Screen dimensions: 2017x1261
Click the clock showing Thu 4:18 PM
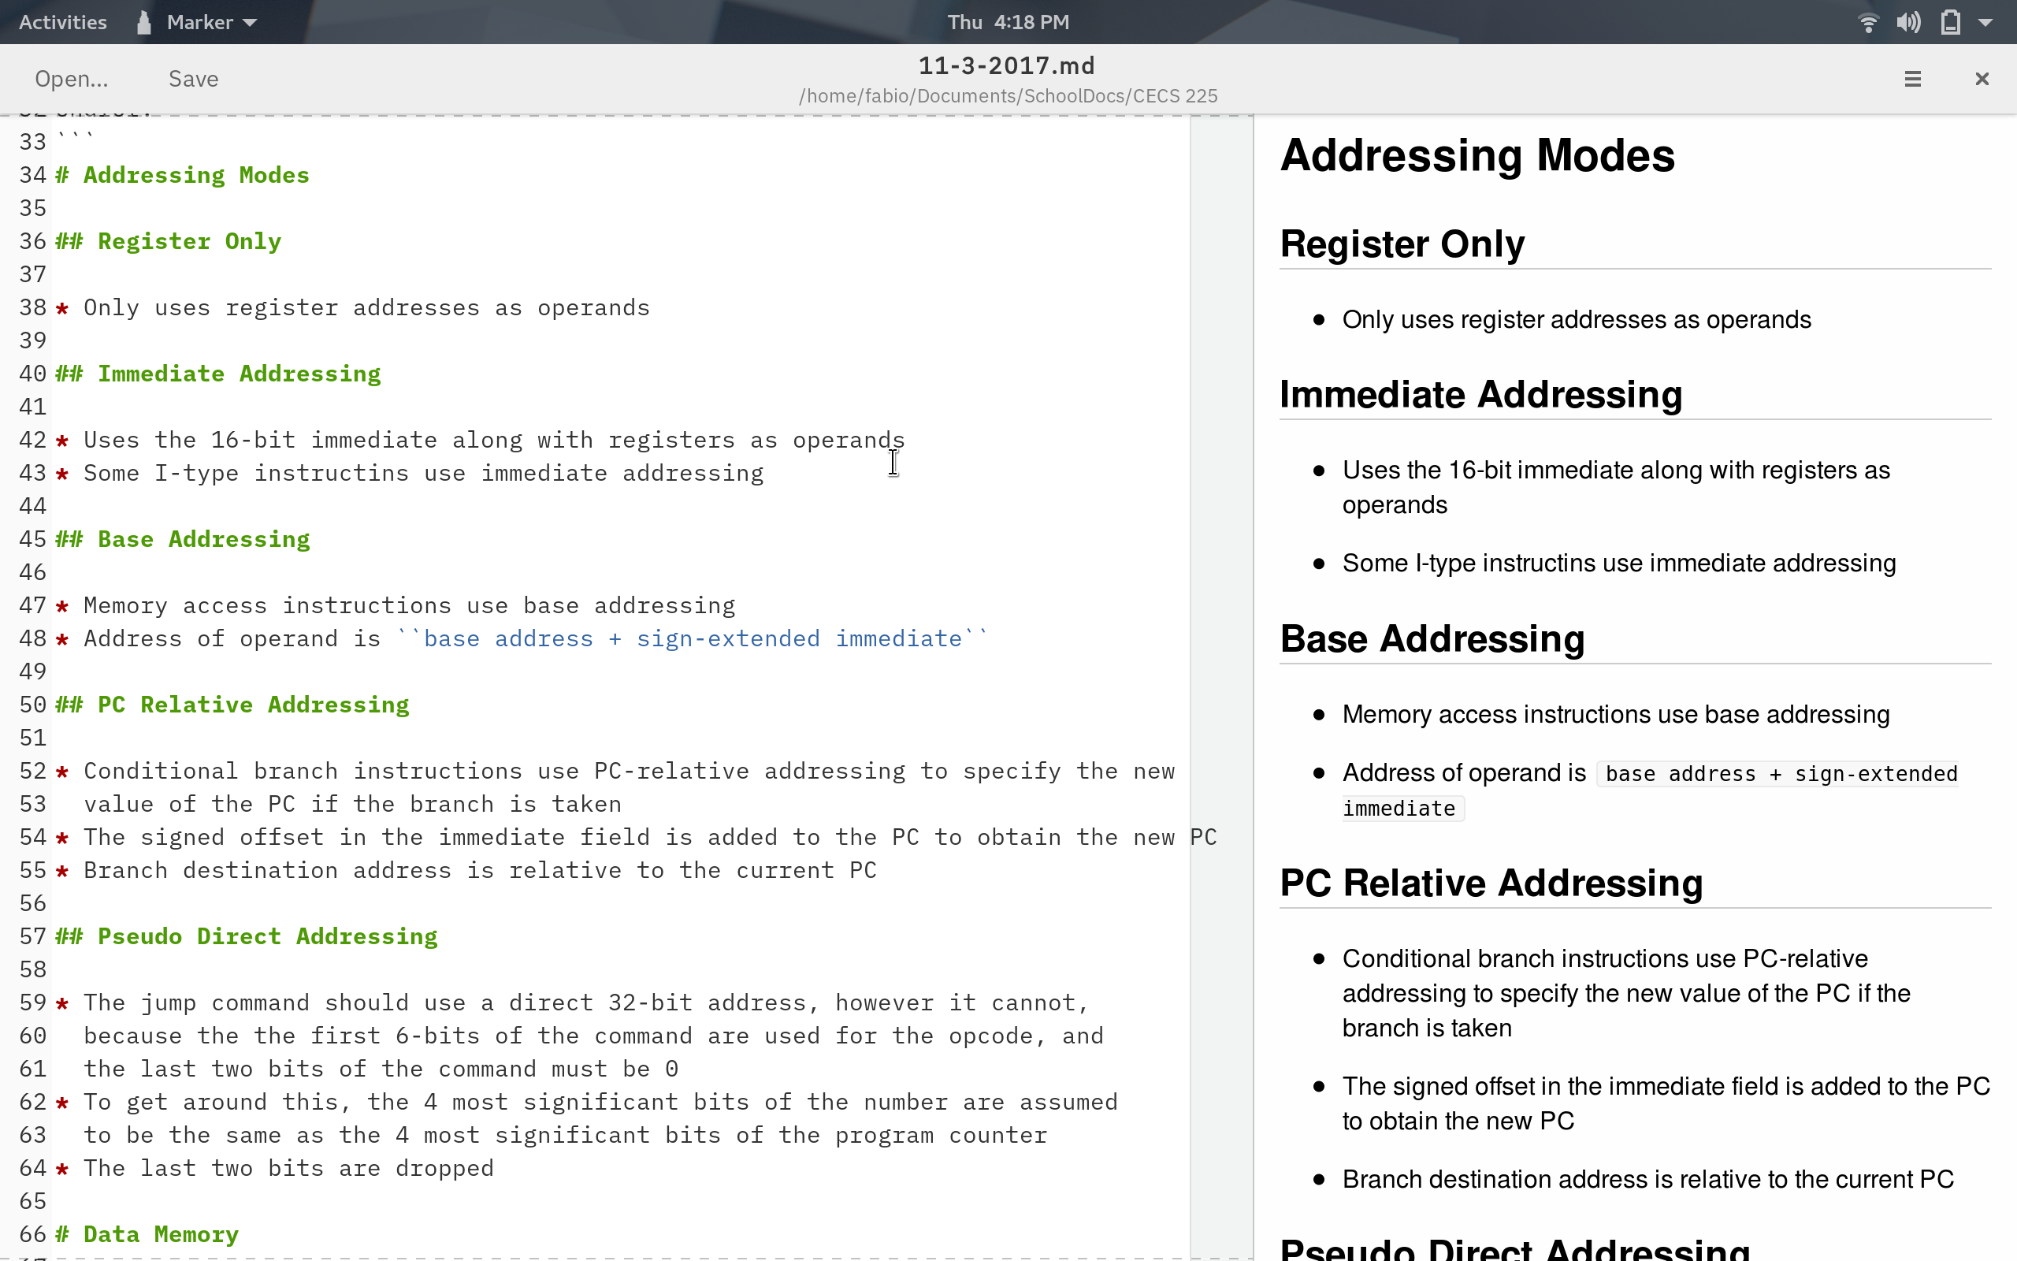(1008, 20)
